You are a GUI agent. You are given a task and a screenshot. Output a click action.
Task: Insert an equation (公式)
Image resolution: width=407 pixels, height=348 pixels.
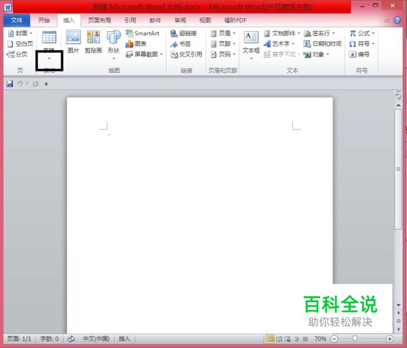coord(362,33)
